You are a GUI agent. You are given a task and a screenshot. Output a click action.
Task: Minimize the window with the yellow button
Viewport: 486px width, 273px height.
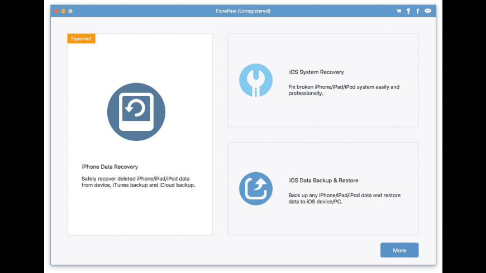(63, 11)
